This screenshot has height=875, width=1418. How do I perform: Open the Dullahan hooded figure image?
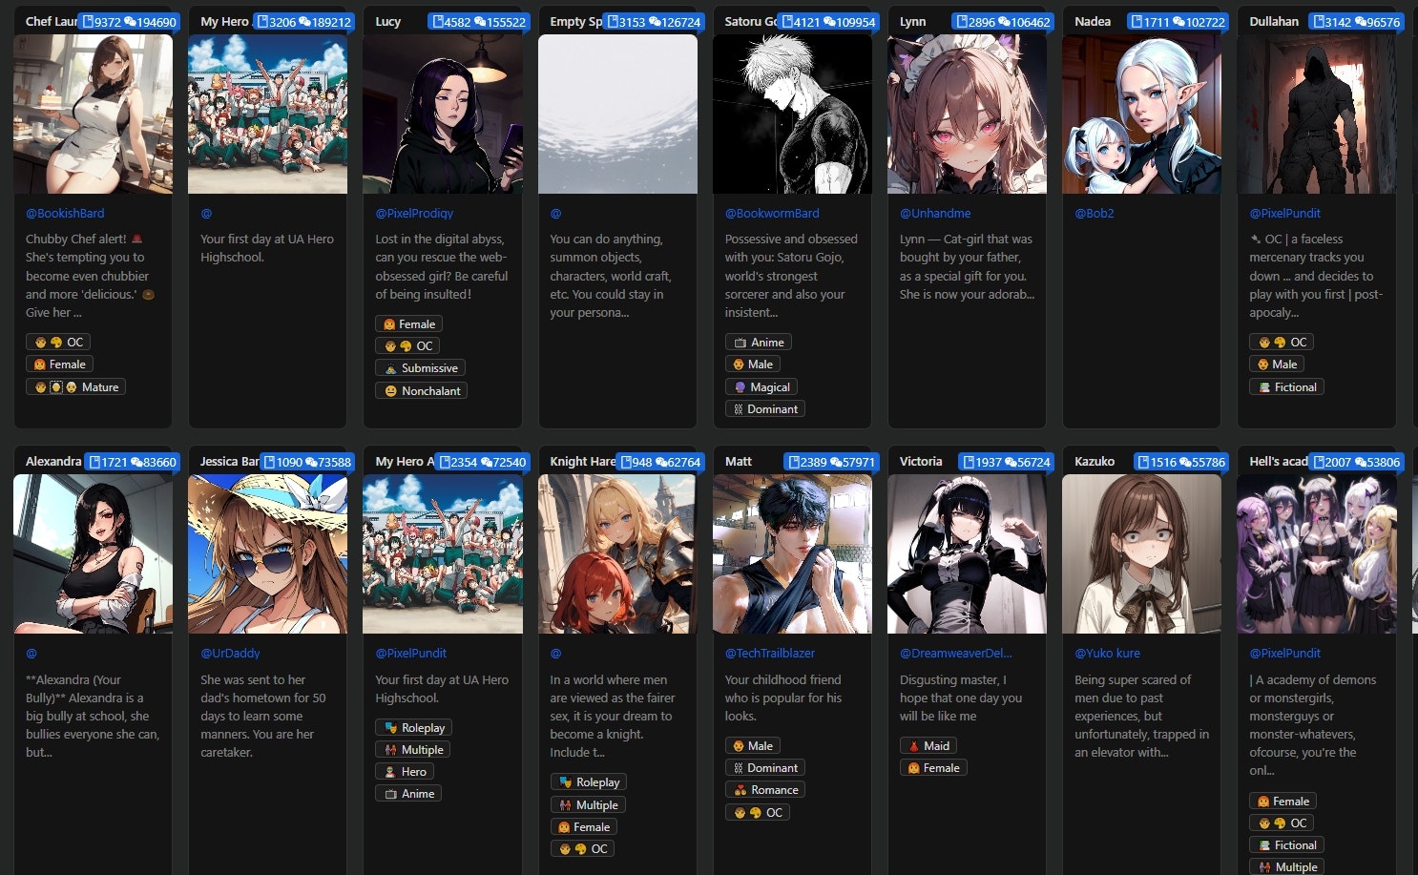(1317, 115)
